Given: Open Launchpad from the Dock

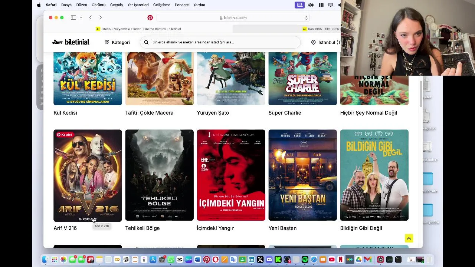Looking at the screenshot, I should click(55, 260).
